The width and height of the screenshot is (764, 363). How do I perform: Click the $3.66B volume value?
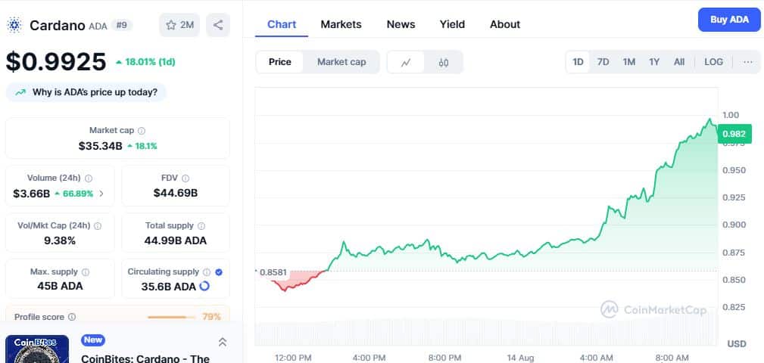[x=32, y=194]
